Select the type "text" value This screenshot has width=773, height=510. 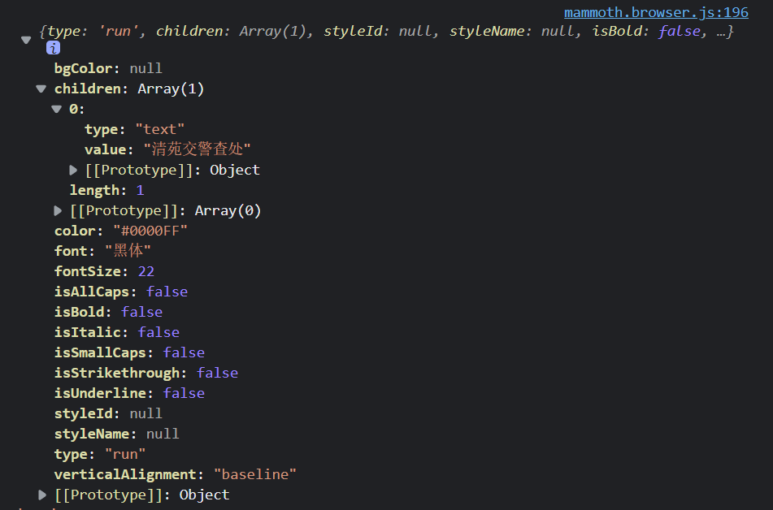[160, 129]
